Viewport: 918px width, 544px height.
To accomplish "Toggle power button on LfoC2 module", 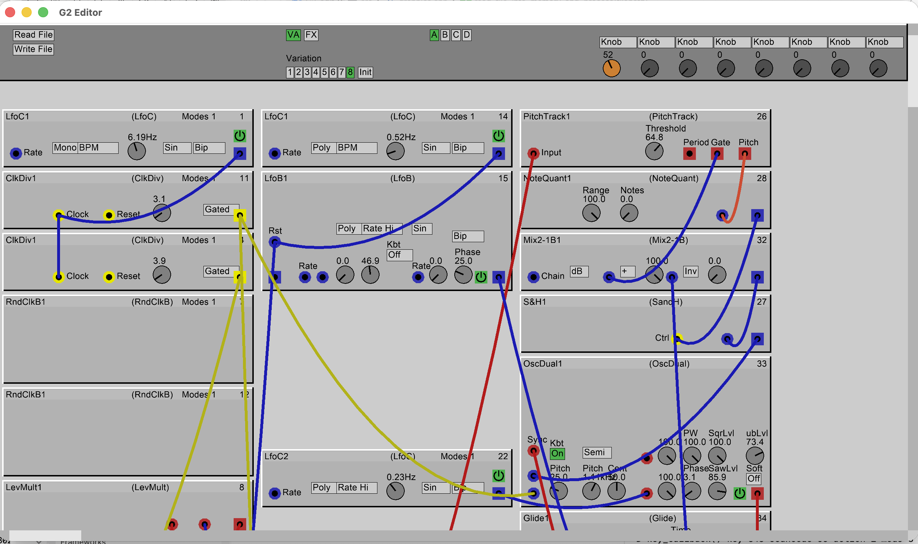I will coord(498,476).
